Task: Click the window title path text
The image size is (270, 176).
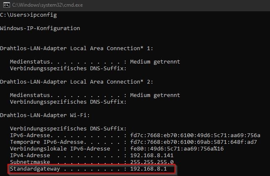Action: (x=47, y=5)
